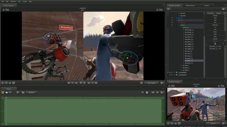Click the first timeline icon left of Transform
The width and height of the screenshot is (227, 127).
pyautogui.click(x=18, y=92)
